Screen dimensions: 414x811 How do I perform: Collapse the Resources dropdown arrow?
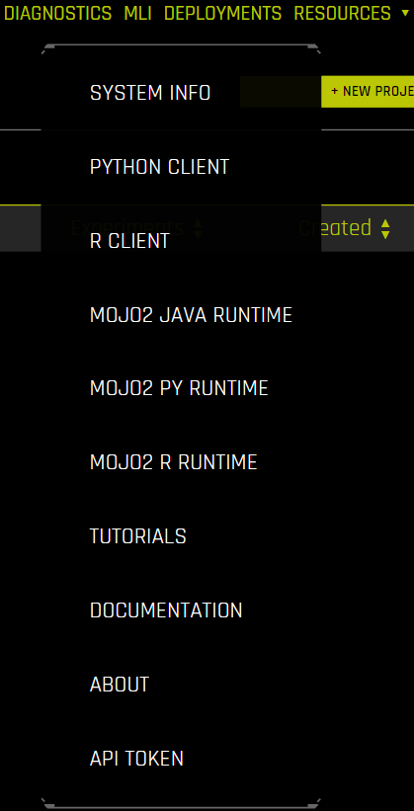[x=405, y=13]
